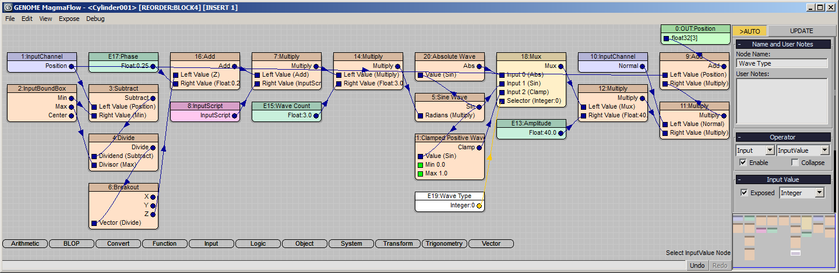Click the yellow Integer:0 socket of E19:Wave Type
Viewport: 839px width, 273px height.
pos(480,206)
